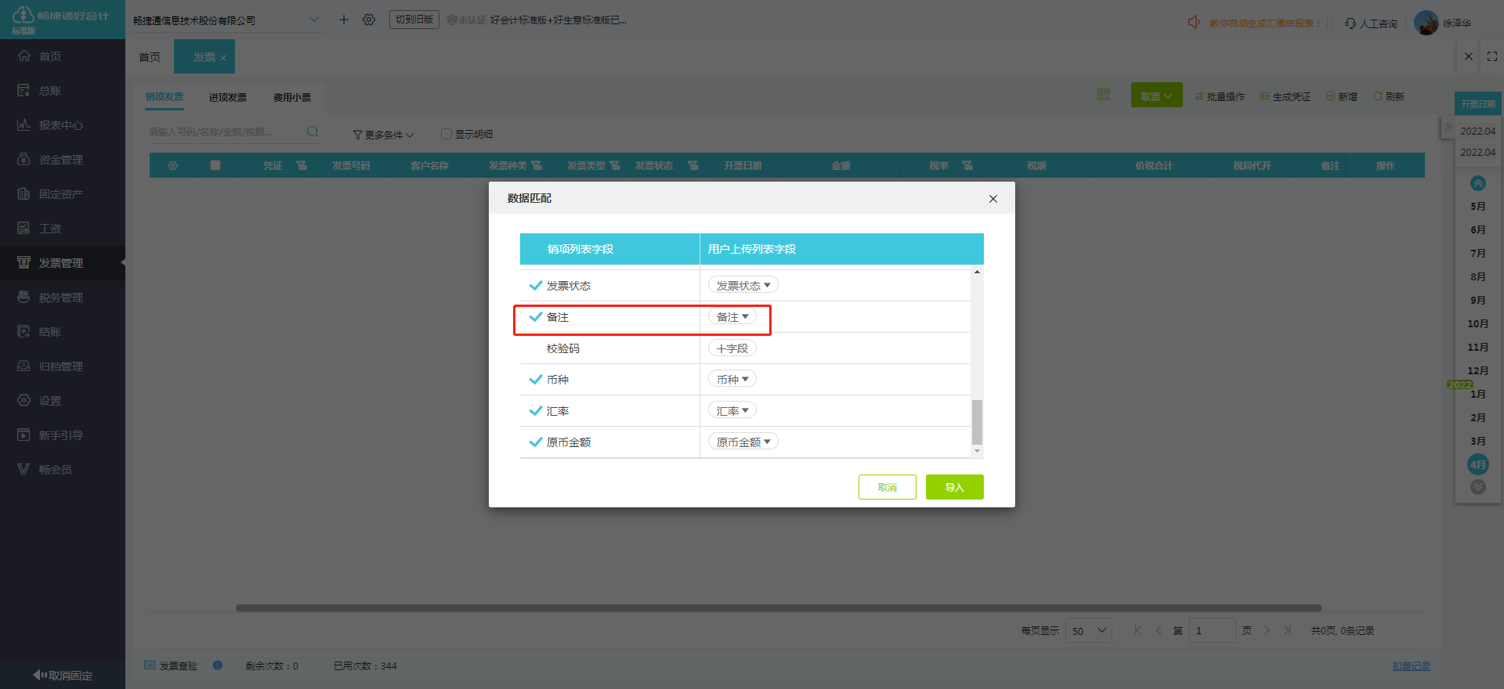Open 发票管理 in the sidebar
The image size is (1504, 689).
coord(61,263)
